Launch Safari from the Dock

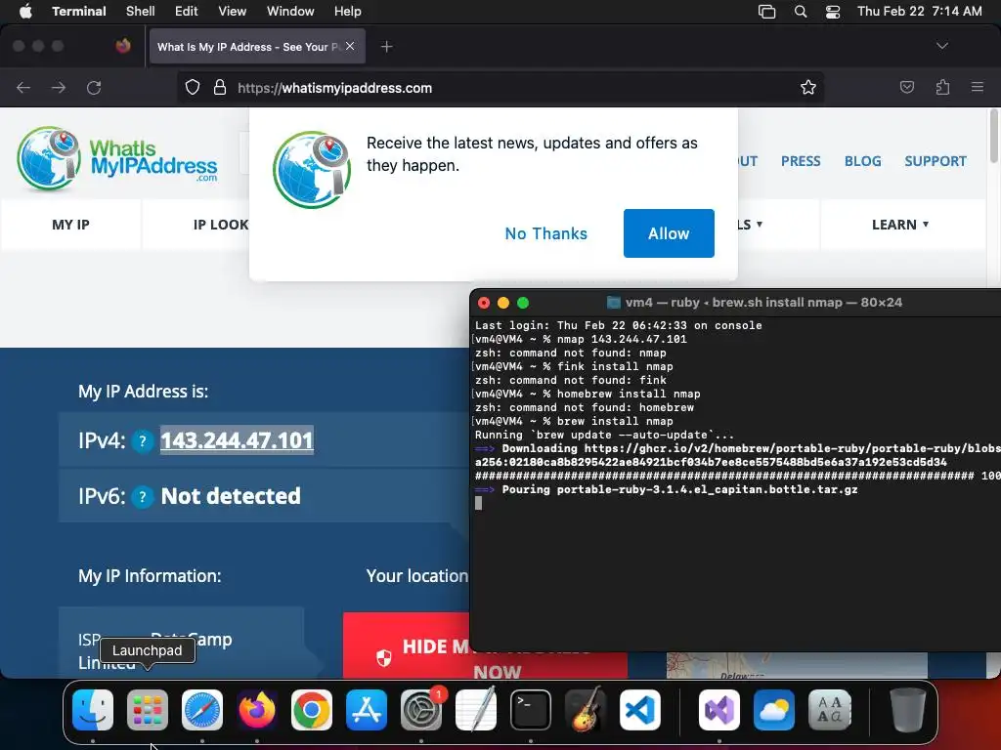click(202, 710)
